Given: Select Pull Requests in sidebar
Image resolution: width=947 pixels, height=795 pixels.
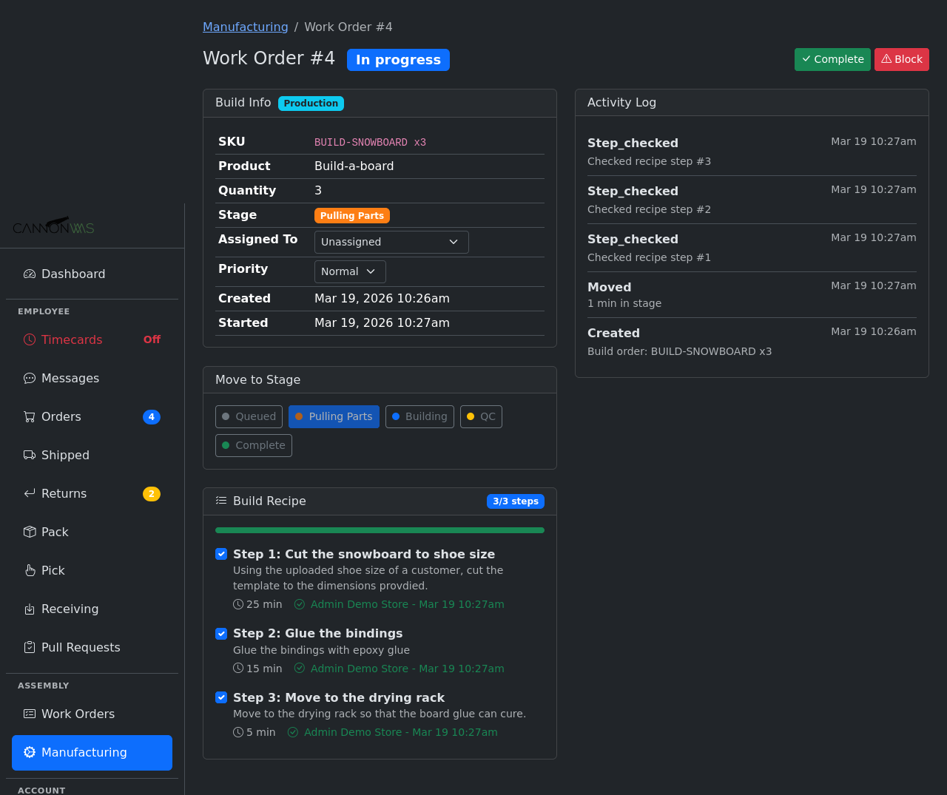Looking at the screenshot, I should 80,647.
